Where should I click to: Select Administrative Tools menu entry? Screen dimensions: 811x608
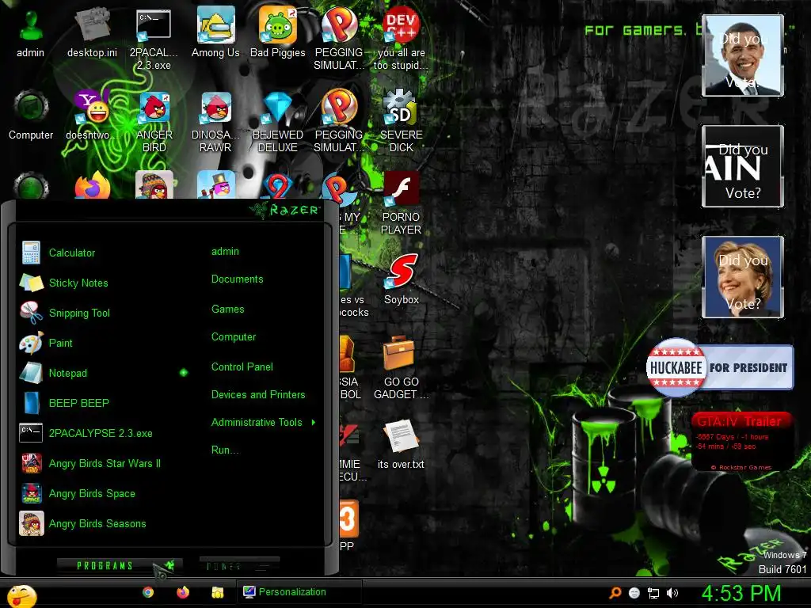[257, 423]
